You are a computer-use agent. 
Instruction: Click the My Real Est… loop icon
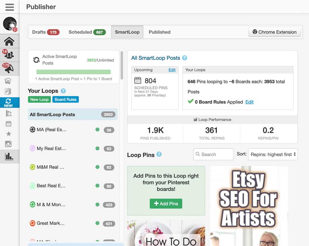[x=32, y=148]
